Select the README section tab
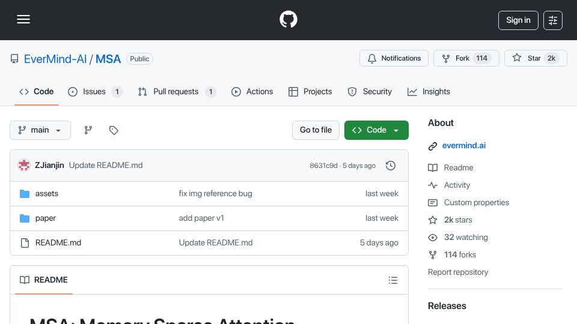This screenshot has height=324, width=577. tap(44, 280)
